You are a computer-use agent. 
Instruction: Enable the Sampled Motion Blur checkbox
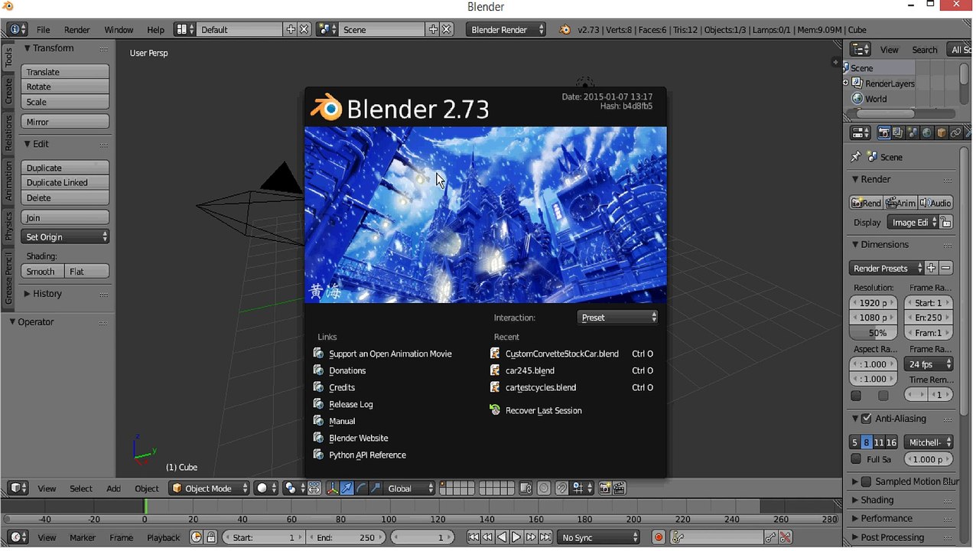coord(866,481)
